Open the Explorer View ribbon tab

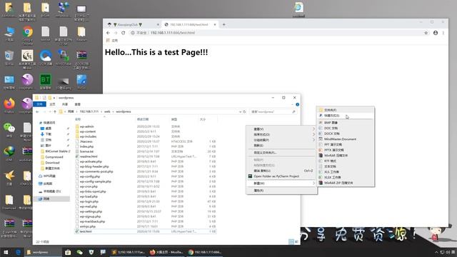(x=77, y=104)
